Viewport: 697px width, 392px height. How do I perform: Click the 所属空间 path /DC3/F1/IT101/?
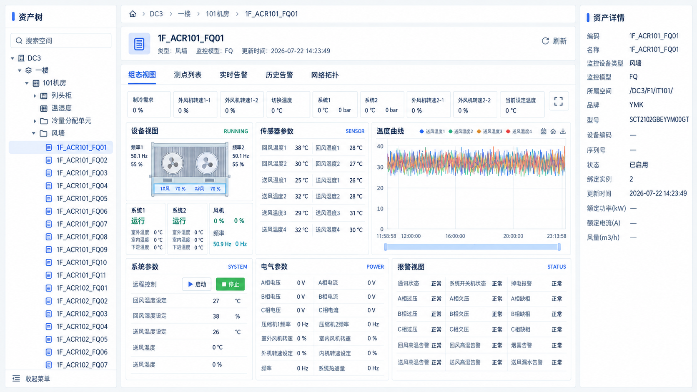[x=651, y=91]
